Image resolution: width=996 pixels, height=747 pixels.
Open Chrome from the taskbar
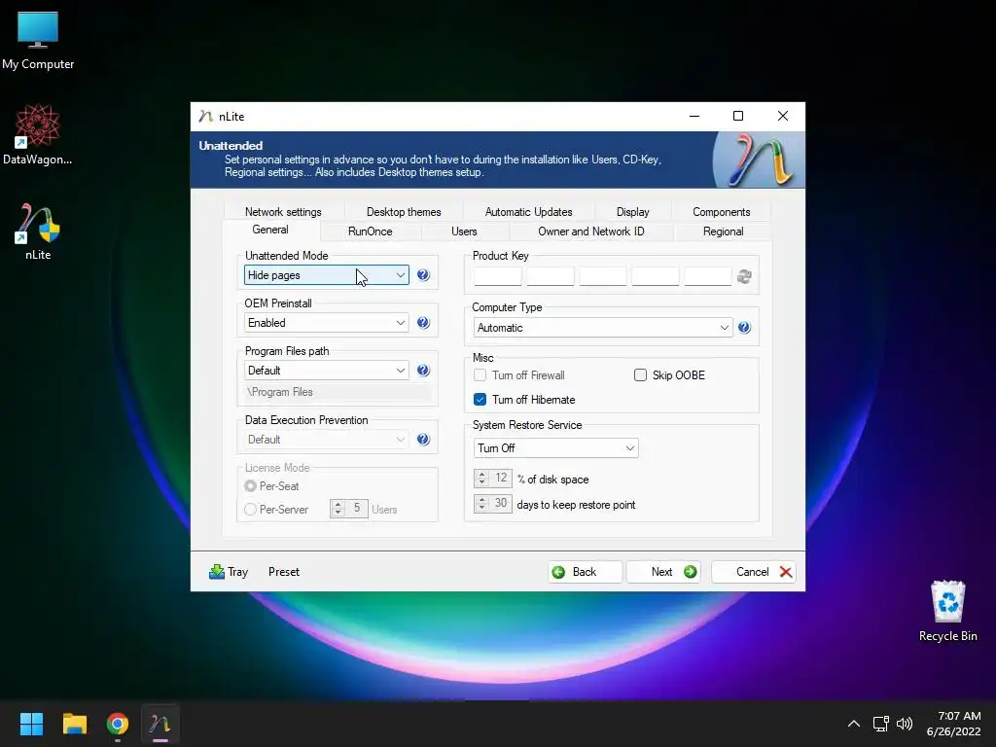point(118,724)
